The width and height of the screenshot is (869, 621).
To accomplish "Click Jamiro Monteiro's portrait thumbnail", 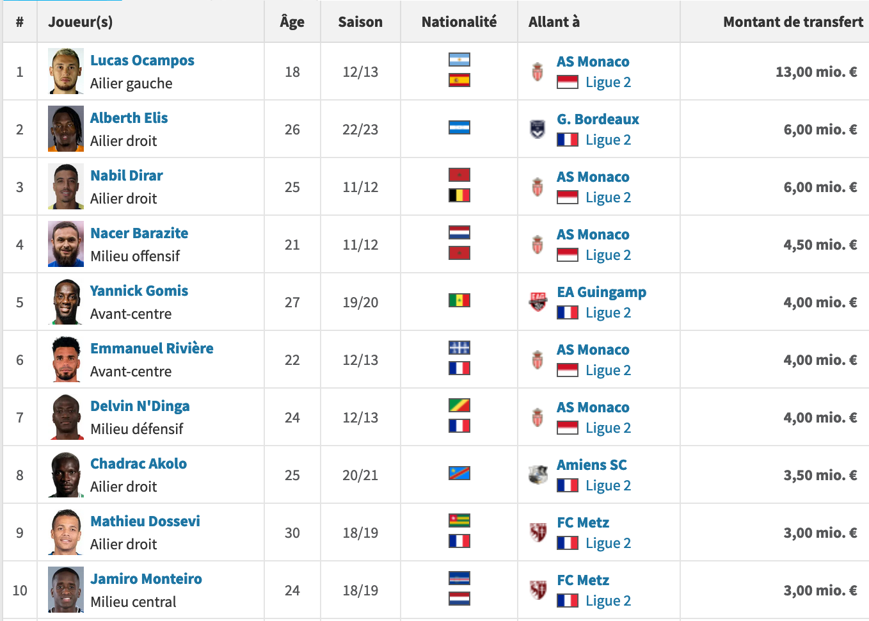I will point(66,590).
